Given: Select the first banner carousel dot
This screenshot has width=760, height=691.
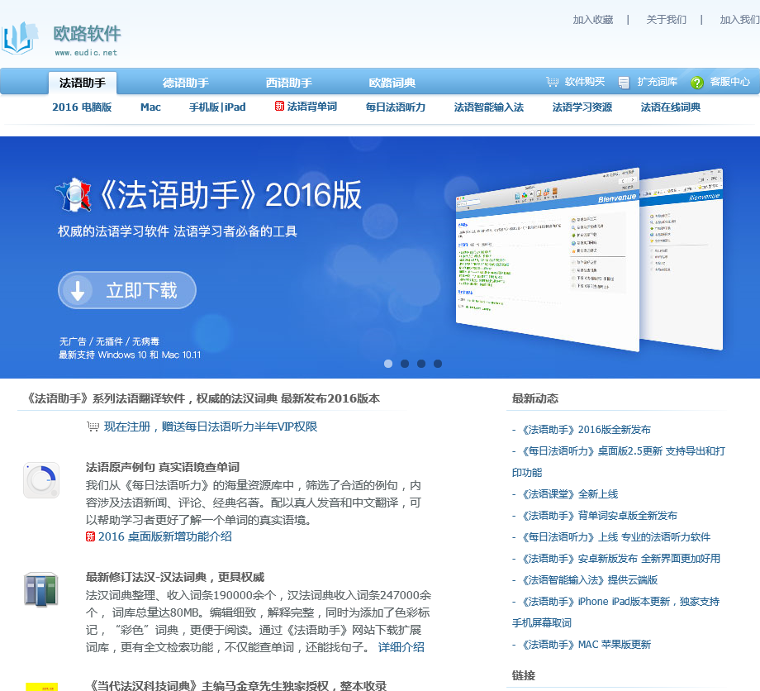Looking at the screenshot, I should pyautogui.click(x=388, y=364).
